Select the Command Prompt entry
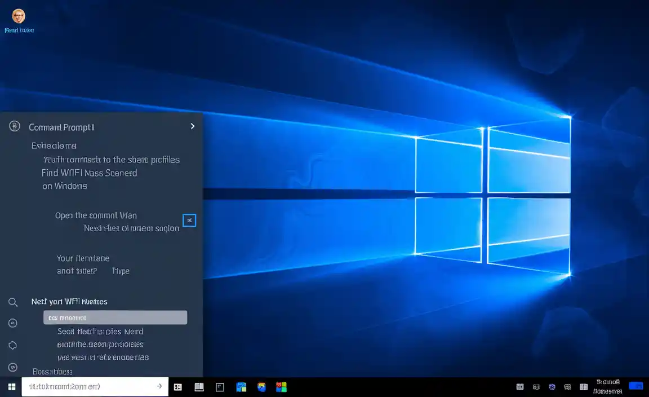Viewport: 649px width, 397px height. (62, 127)
